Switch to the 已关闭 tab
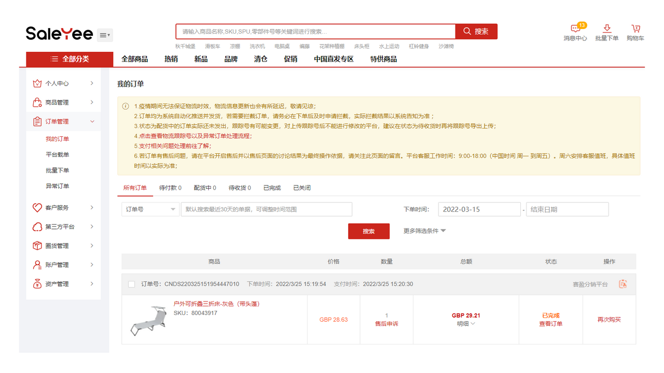664x373 pixels. click(302, 188)
